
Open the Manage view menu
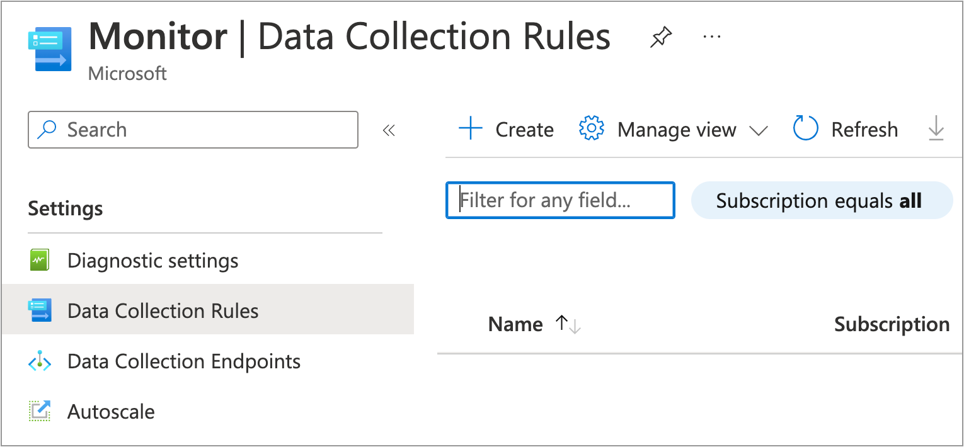[x=673, y=130]
